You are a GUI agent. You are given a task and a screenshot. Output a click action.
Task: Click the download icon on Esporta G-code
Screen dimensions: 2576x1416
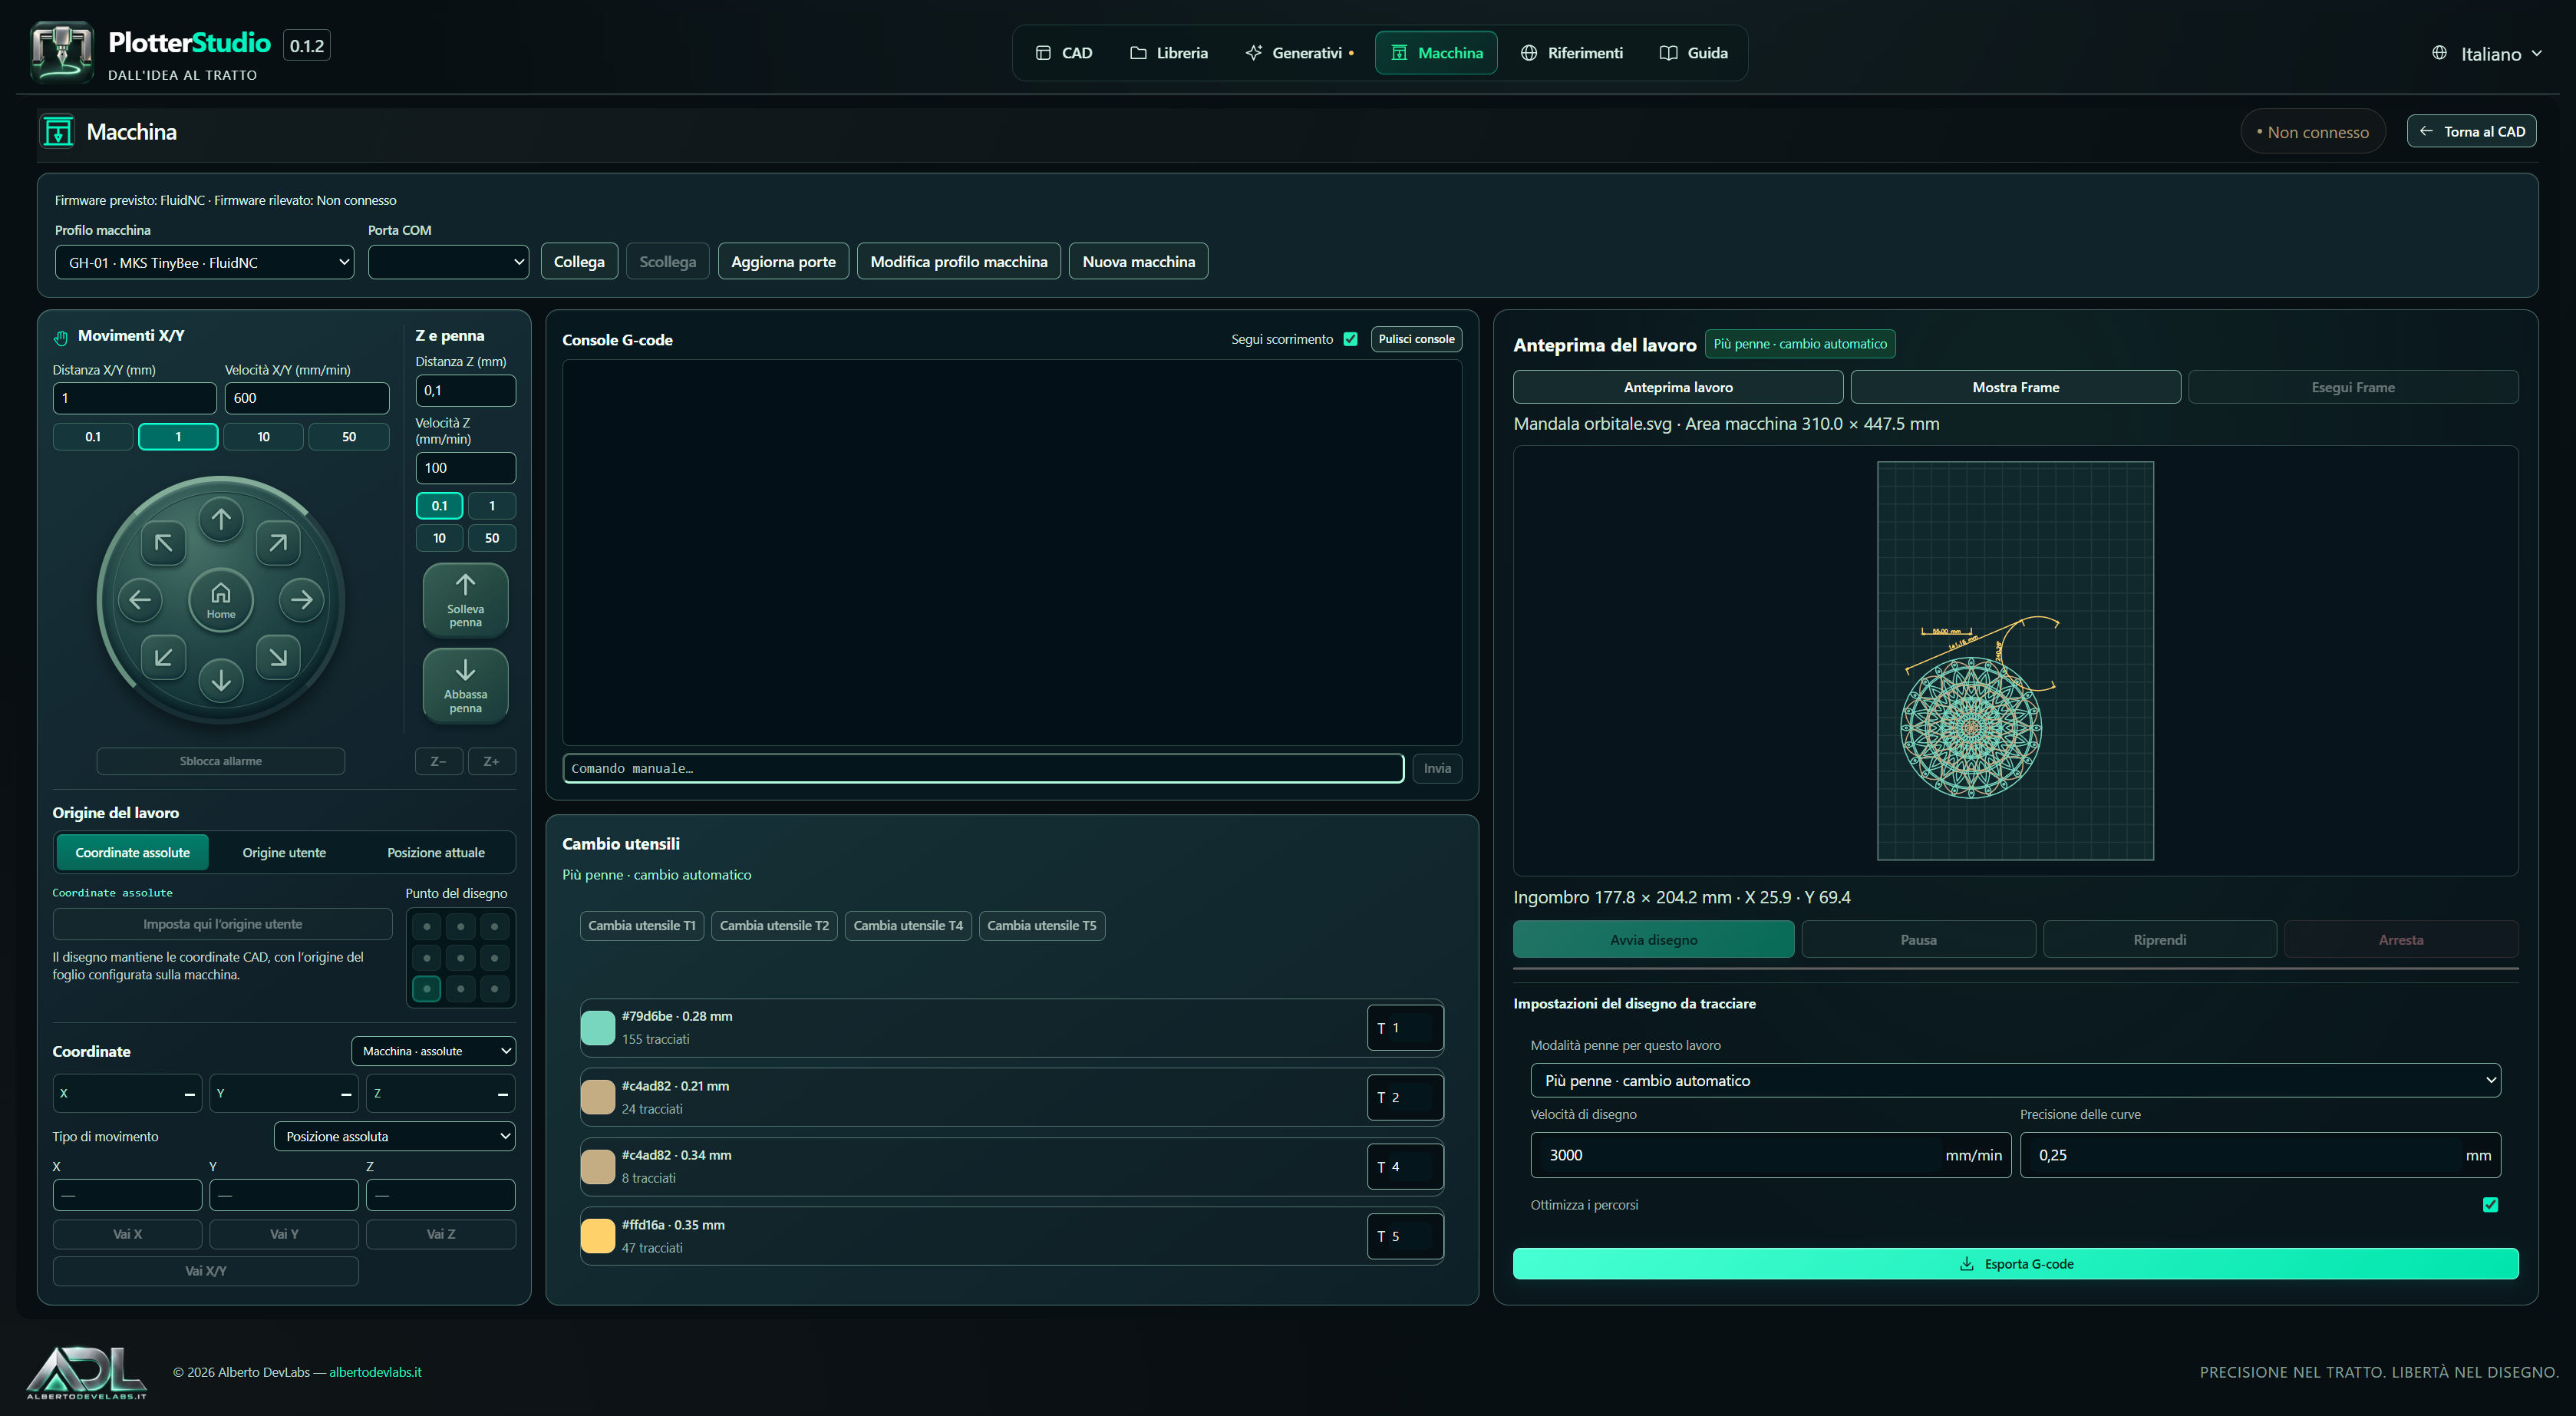coord(1966,1264)
